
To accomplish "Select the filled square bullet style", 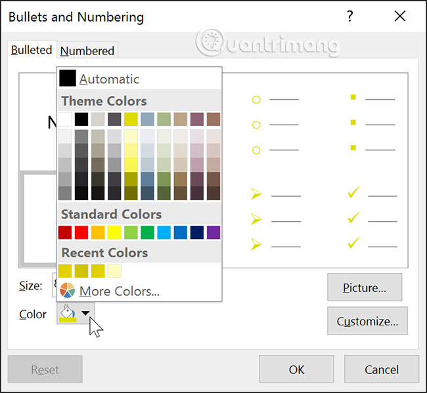I will click(x=372, y=123).
